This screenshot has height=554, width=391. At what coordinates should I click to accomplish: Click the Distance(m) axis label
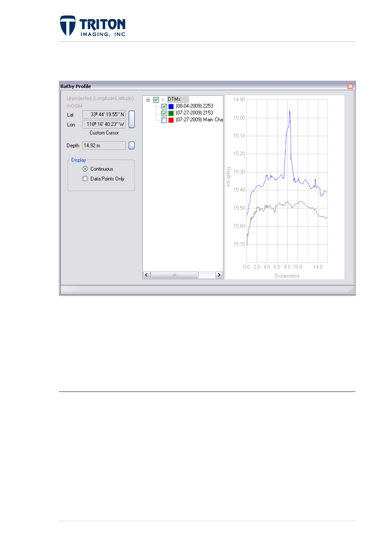coord(287,276)
